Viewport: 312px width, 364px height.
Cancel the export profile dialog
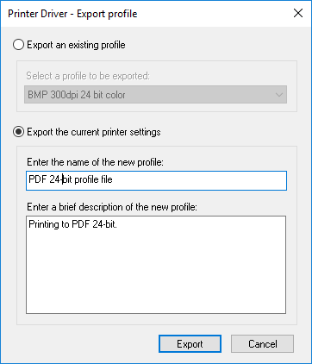click(263, 344)
